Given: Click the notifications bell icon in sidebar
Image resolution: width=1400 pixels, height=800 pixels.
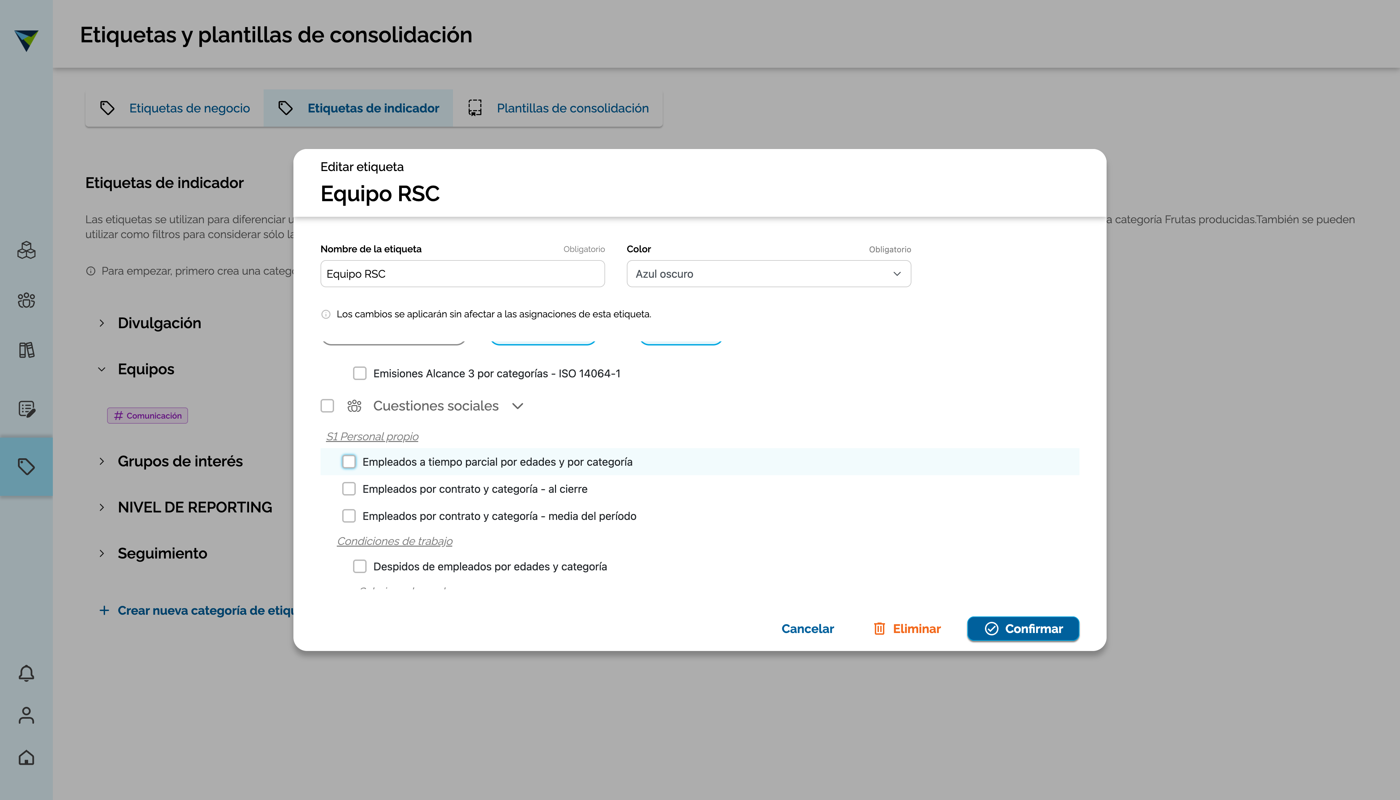Looking at the screenshot, I should click(26, 673).
